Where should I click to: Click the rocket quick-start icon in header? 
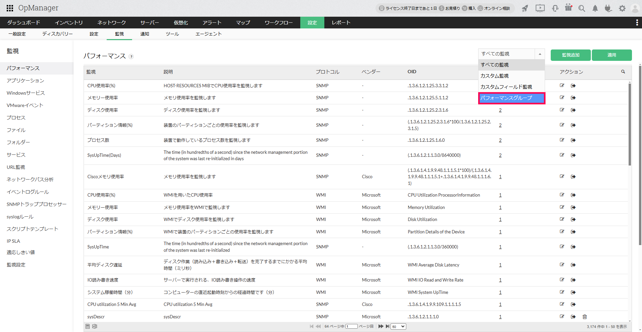pyautogui.click(x=525, y=8)
